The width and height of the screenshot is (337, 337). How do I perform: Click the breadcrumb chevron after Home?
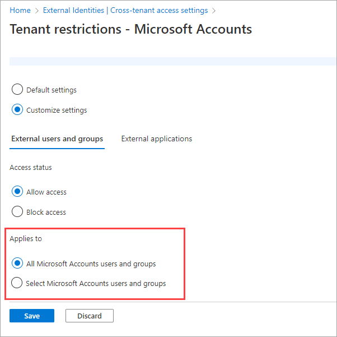[x=37, y=10]
